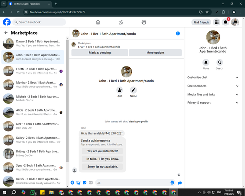Open the notifications bell icon
The width and height of the screenshot is (245, 196).
point(225,22)
